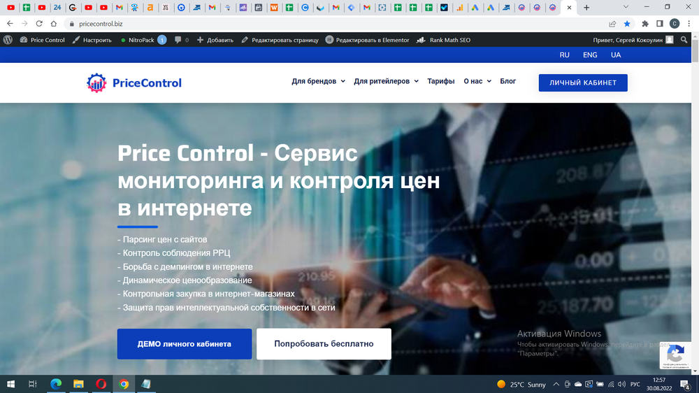
Task: Click the browser home icon
Action: (54, 24)
